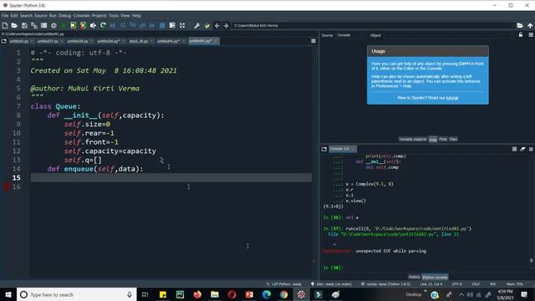Open the File menu
This screenshot has height=301, width=535.
(5, 16)
